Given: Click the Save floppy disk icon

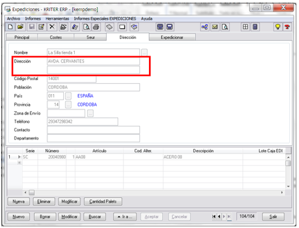Looking at the screenshot, I should coord(32,27).
